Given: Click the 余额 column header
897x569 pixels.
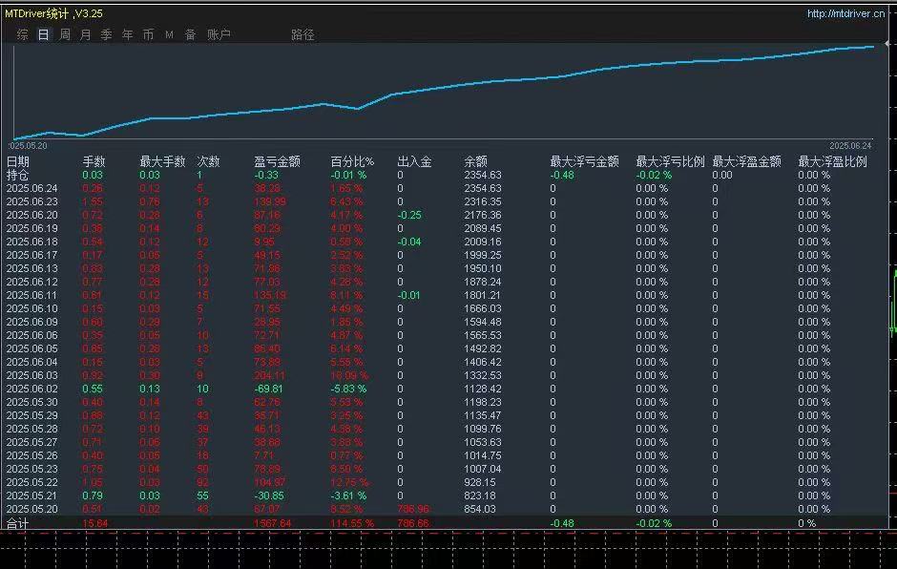Looking at the screenshot, I should click(x=475, y=161).
